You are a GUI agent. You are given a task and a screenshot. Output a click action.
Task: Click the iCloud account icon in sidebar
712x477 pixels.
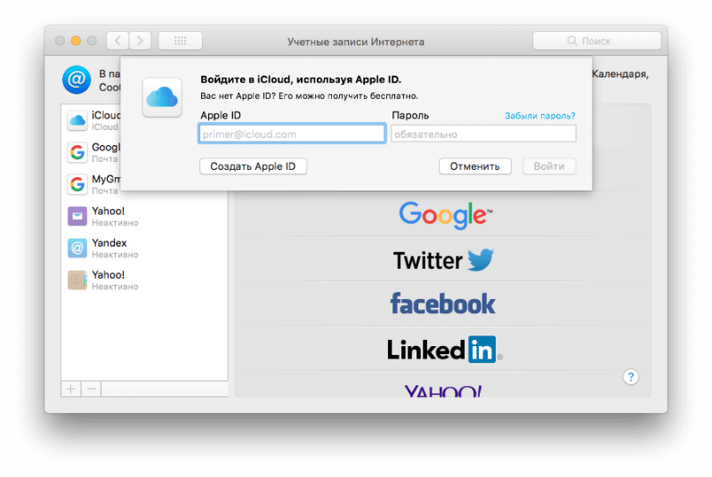click(x=77, y=121)
